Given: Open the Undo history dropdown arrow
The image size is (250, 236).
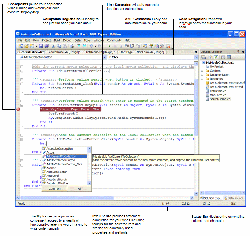Looking at the screenshot, I should point(95,46).
